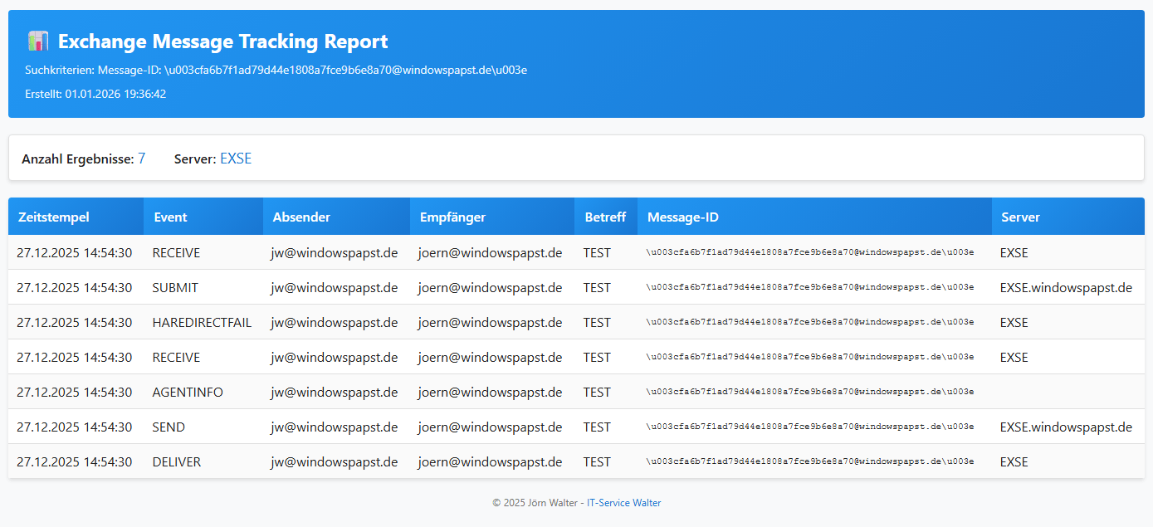Click the DELIVER event cell
This screenshot has width=1153, height=527.
point(177,462)
